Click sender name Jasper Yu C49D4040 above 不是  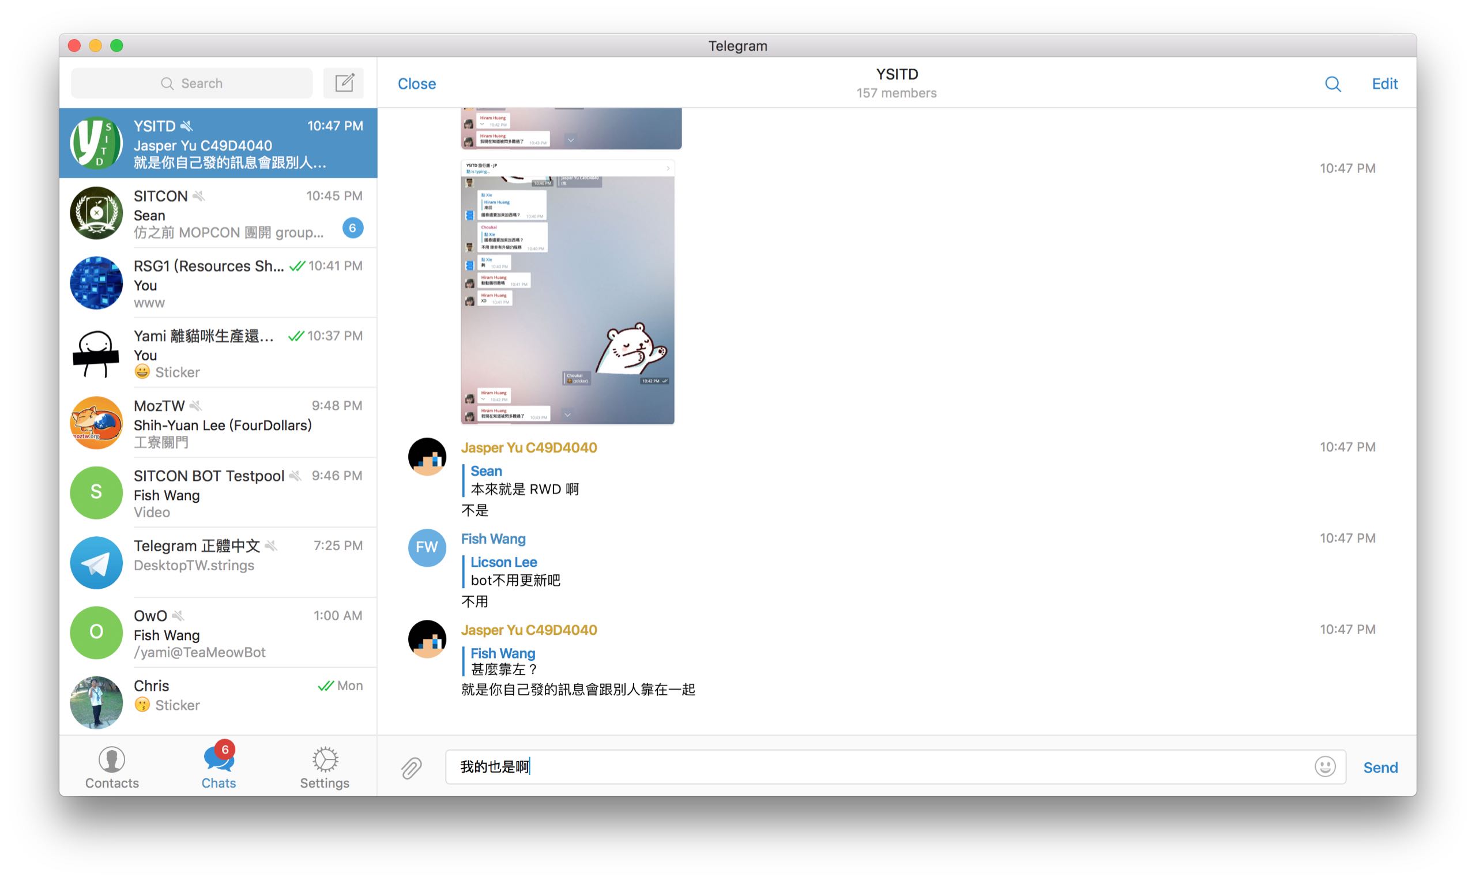tap(529, 447)
